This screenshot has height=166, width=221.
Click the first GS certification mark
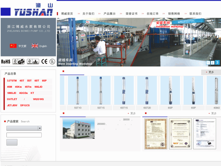point(19,62)
